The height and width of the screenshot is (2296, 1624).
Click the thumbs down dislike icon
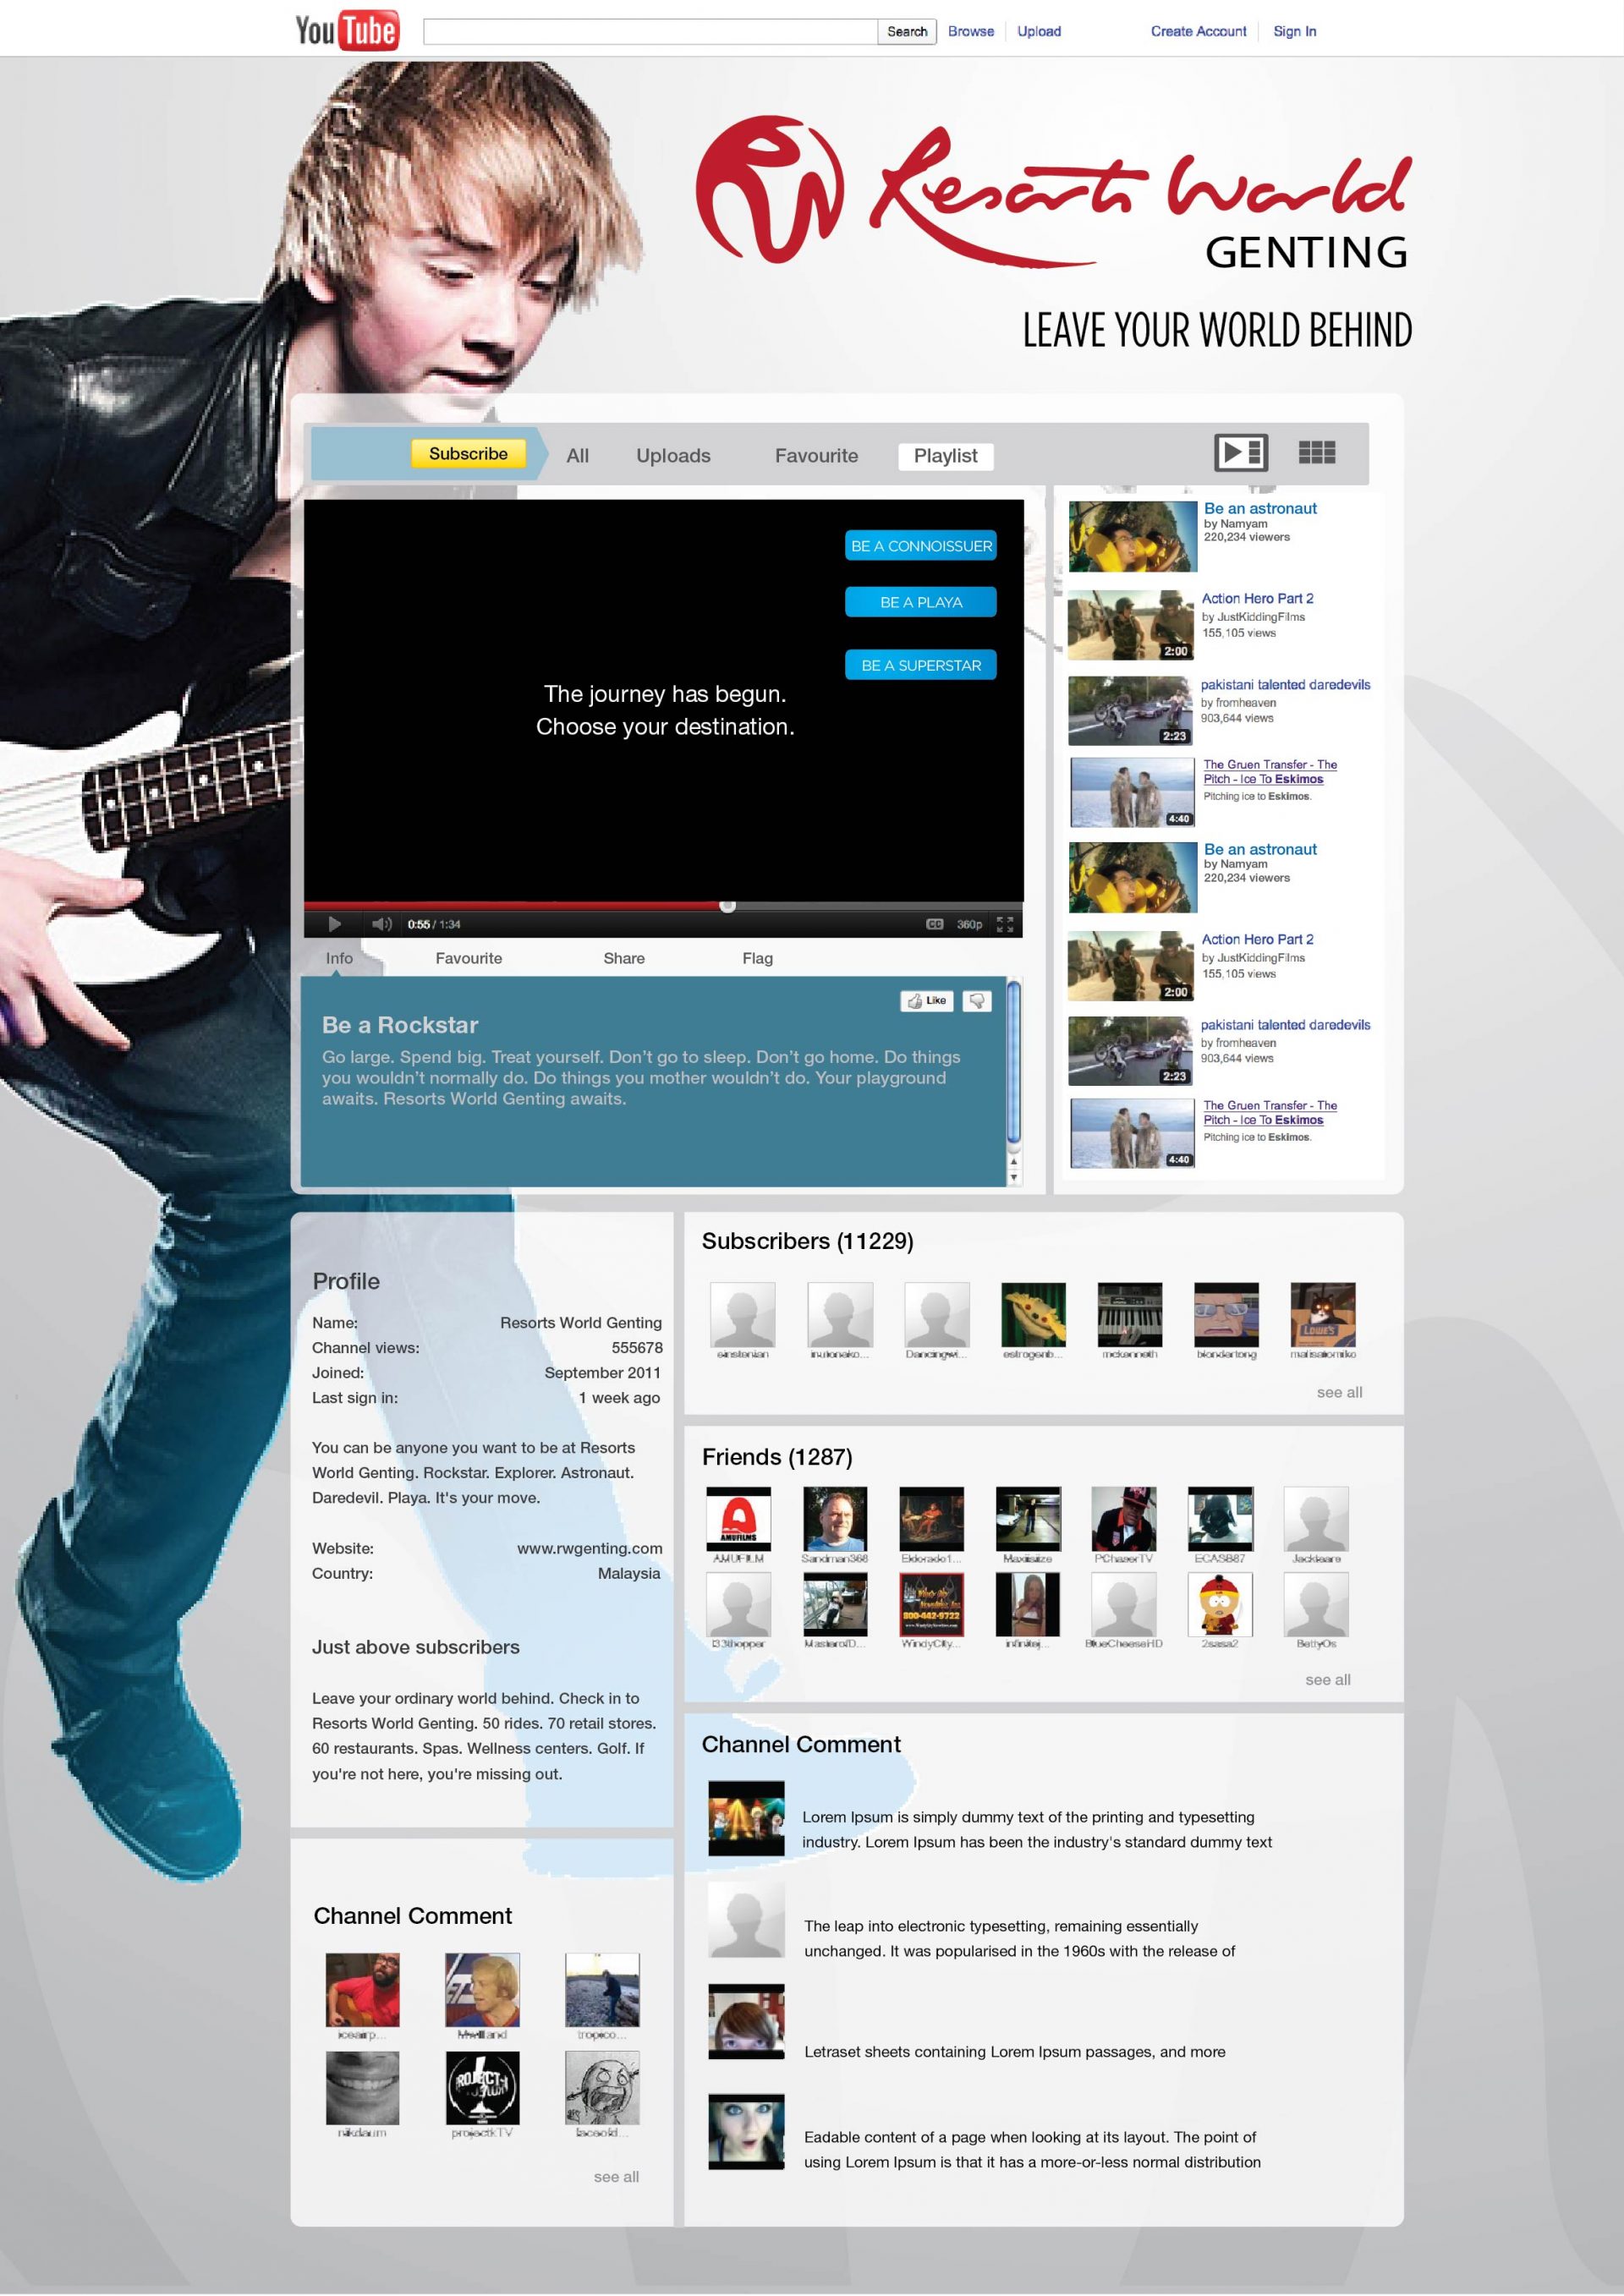click(x=976, y=1001)
